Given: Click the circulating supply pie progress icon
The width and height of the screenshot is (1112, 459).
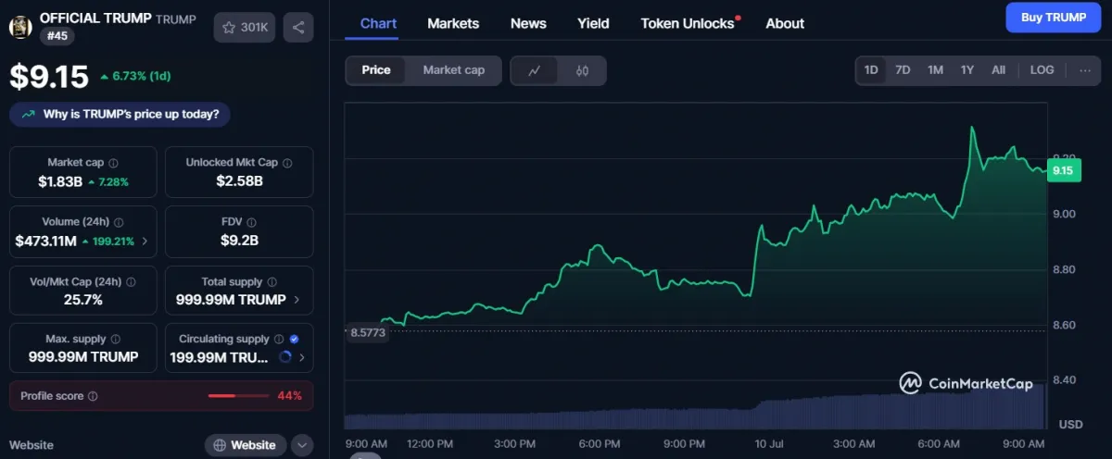Looking at the screenshot, I should click(284, 357).
